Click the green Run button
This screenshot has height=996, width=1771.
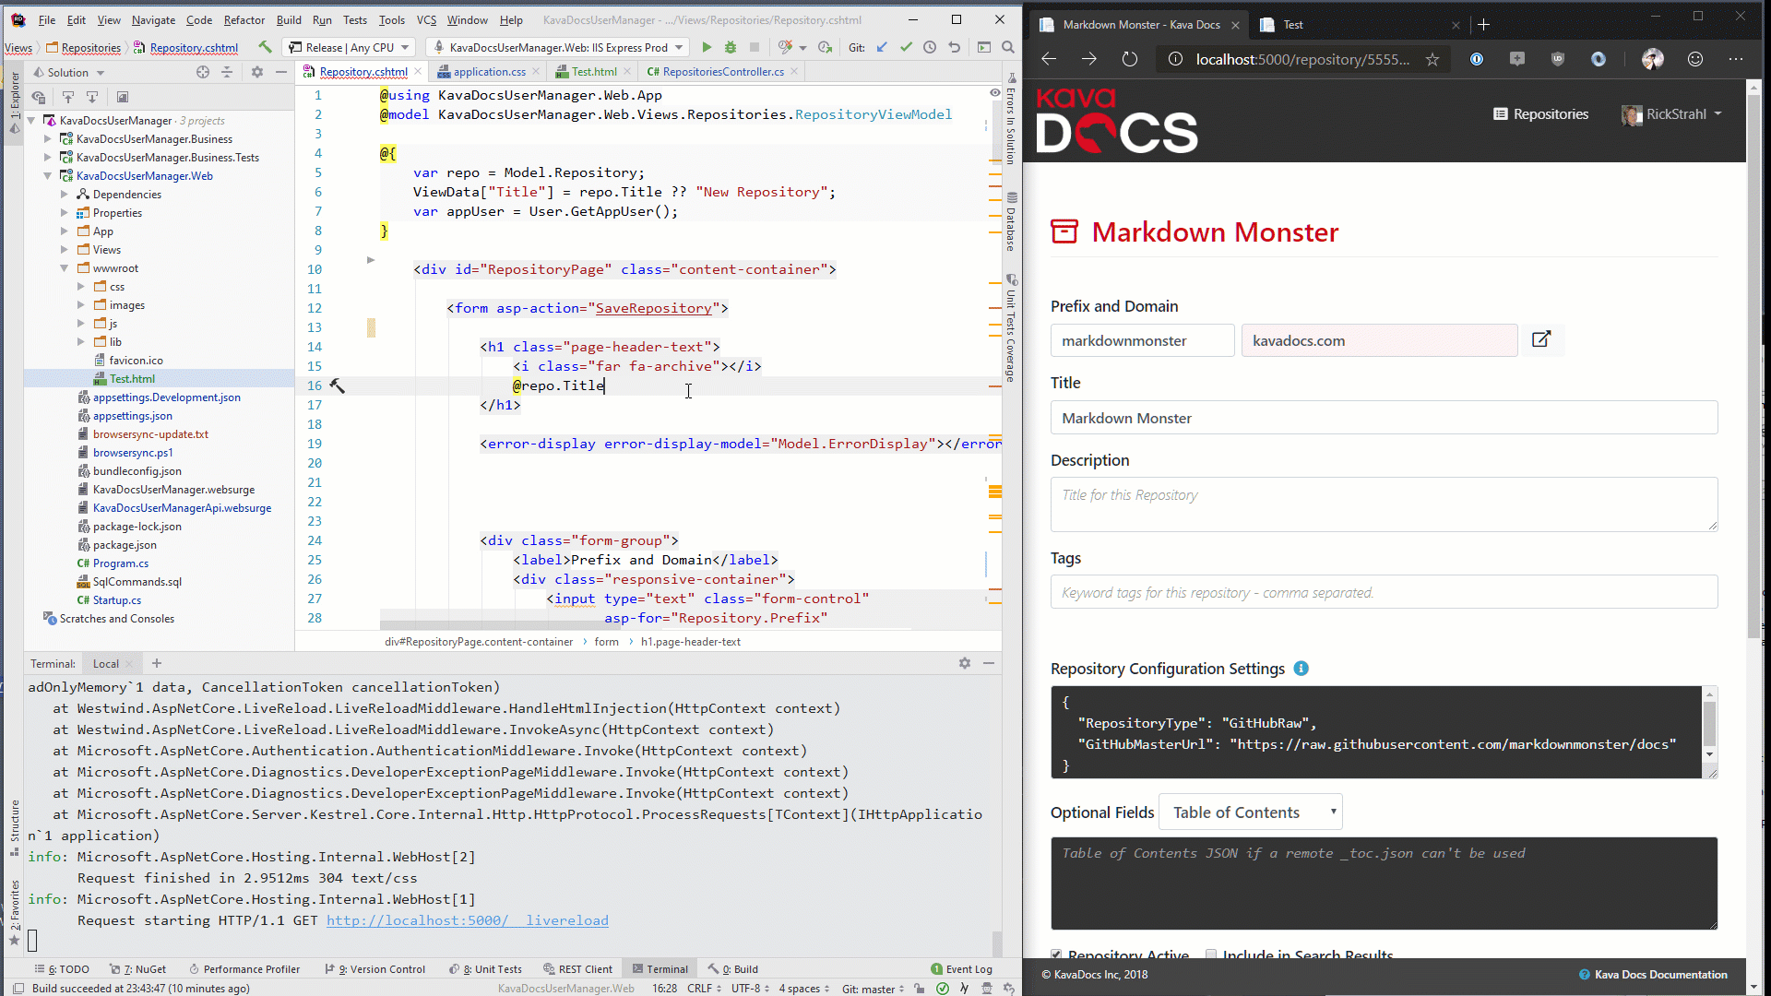point(707,47)
